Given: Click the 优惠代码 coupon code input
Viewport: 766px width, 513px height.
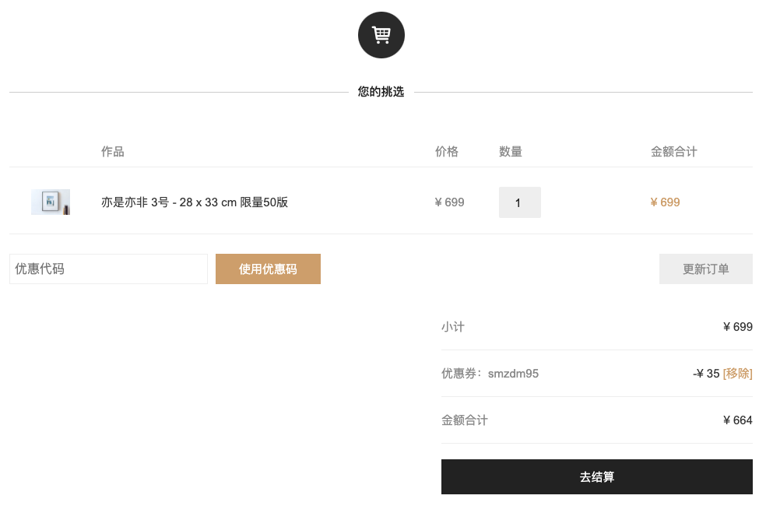Looking at the screenshot, I should click(x=108, y=269).
